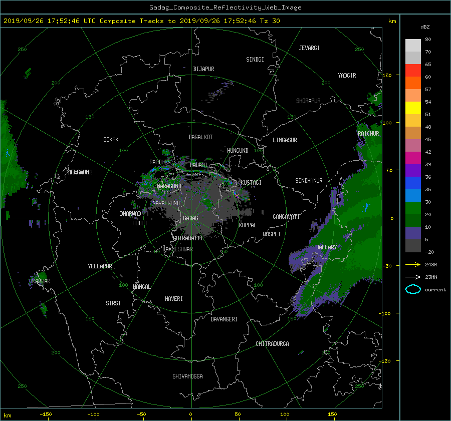Click the HAVERI city label
The height and width of the screenshot is (421, 451).
click(174, 299)
